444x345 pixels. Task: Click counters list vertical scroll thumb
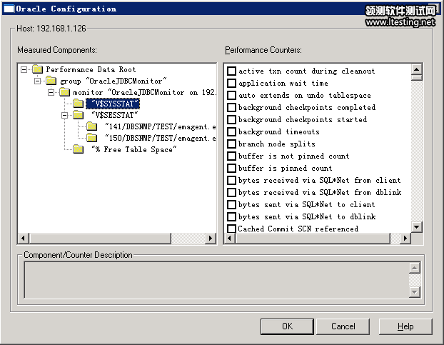click(417, 78)
